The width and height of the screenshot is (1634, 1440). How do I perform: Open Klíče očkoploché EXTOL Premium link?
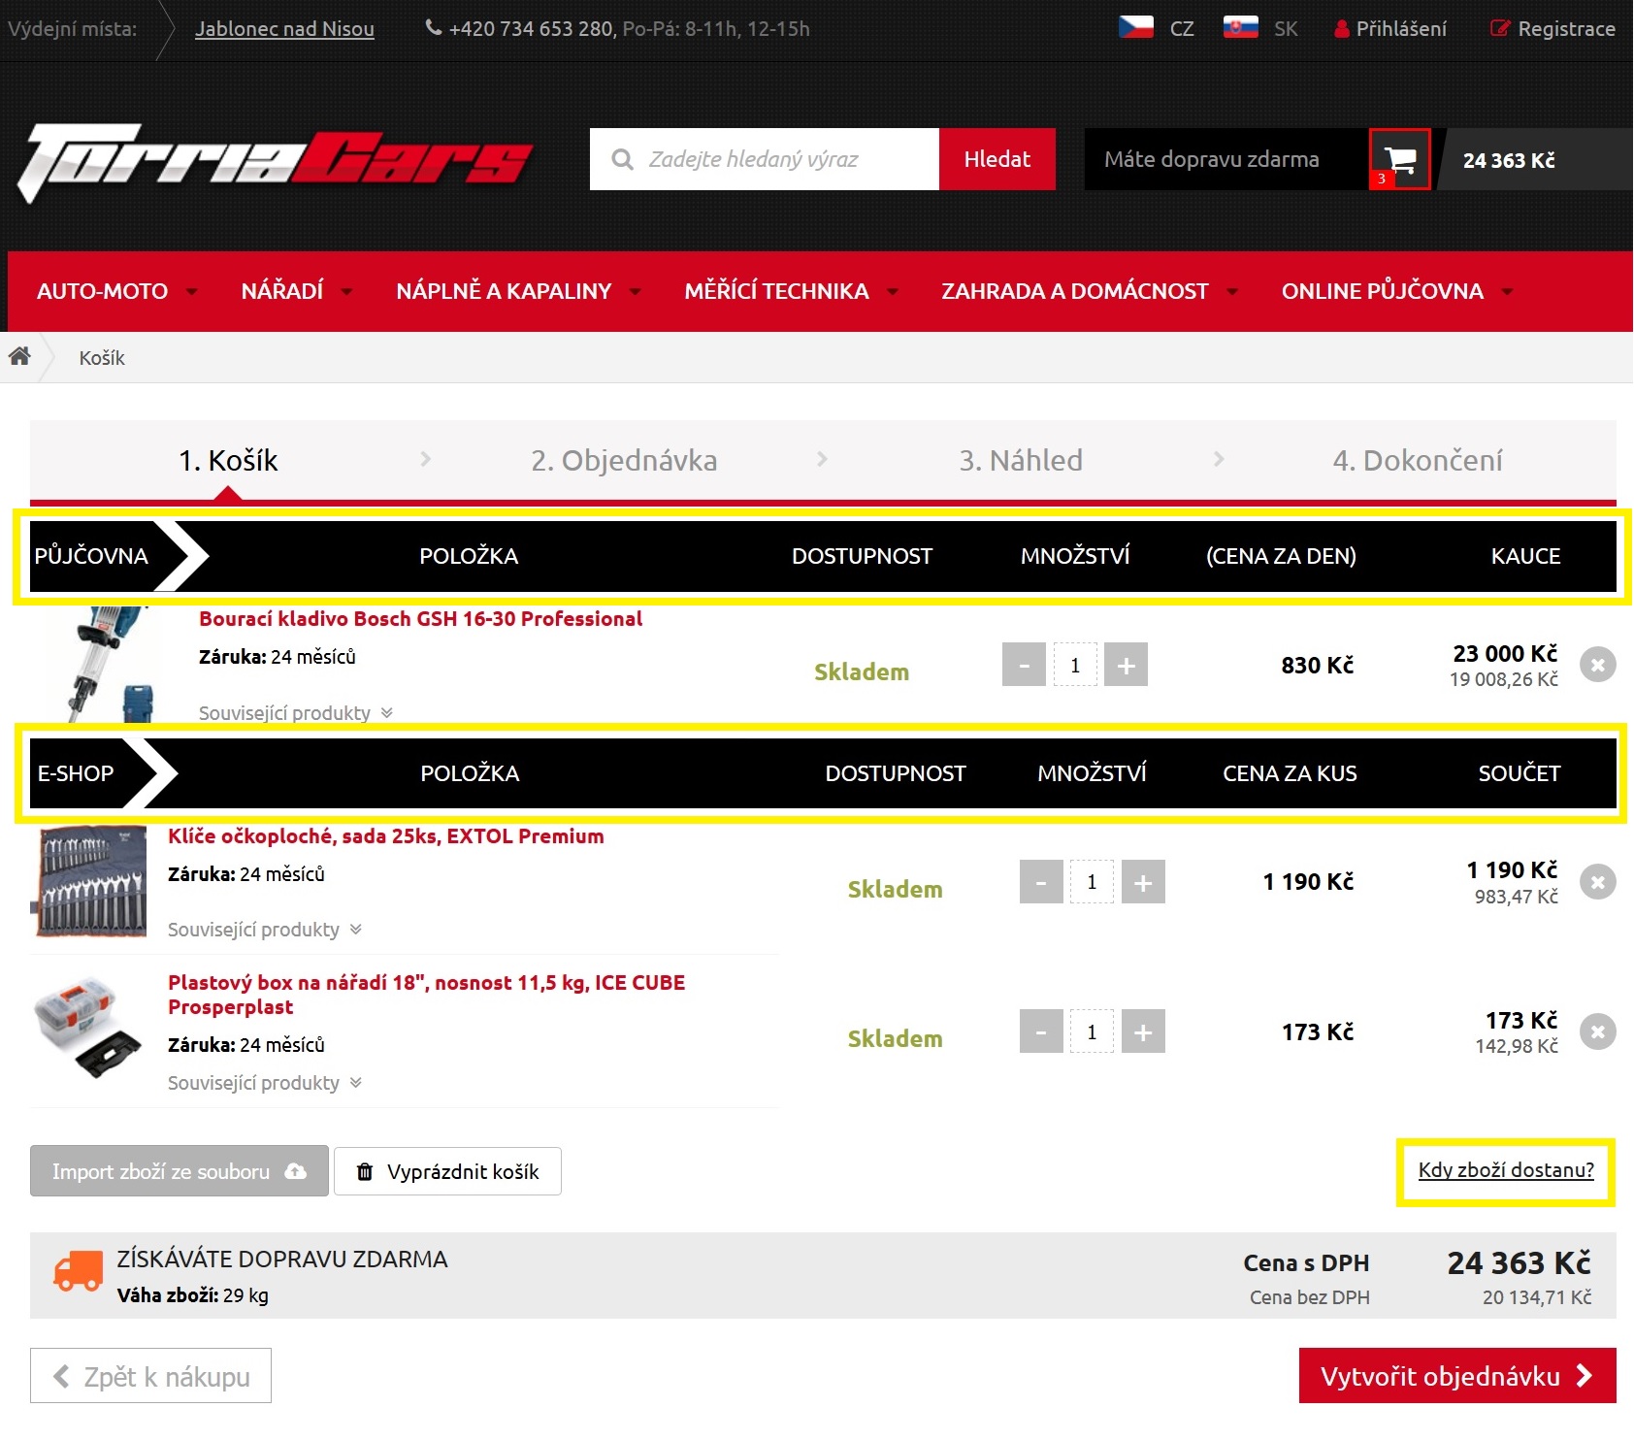point(386,836)
